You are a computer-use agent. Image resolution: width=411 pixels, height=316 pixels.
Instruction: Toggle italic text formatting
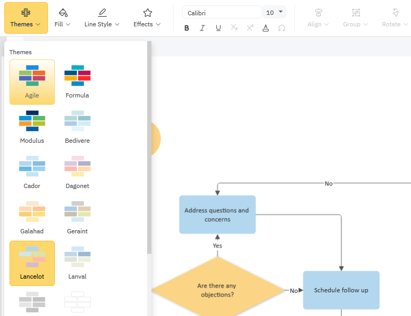point(203,28)
